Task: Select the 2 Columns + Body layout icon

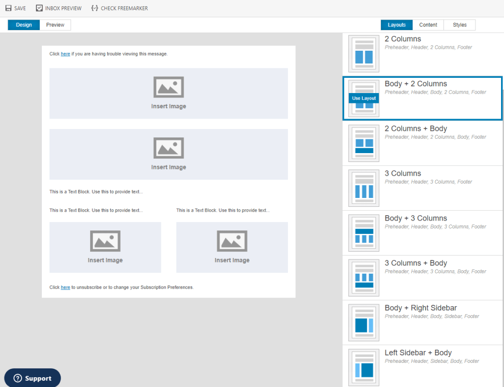Action: tap(364, 143)
